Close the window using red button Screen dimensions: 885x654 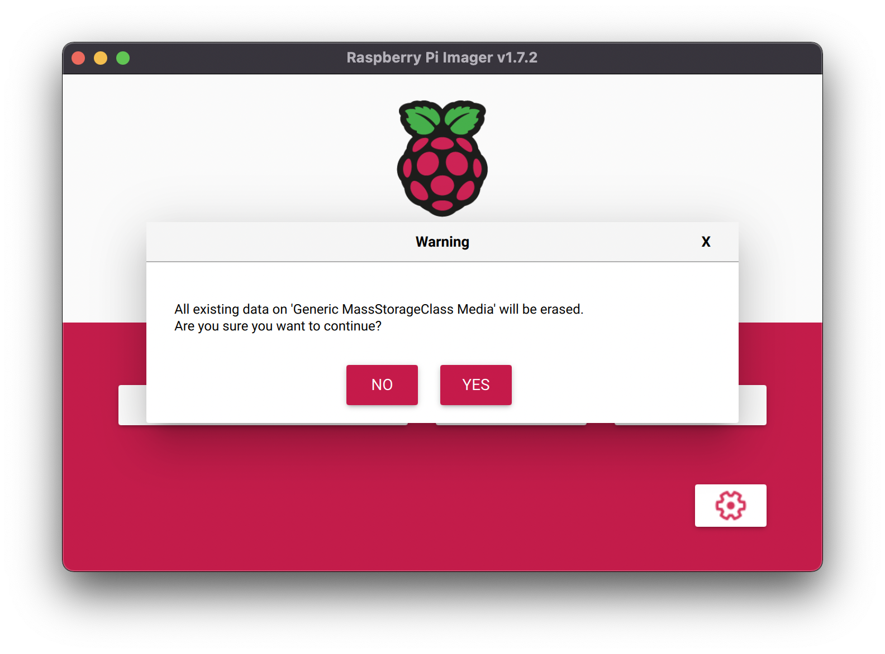(x=78, y=58)
